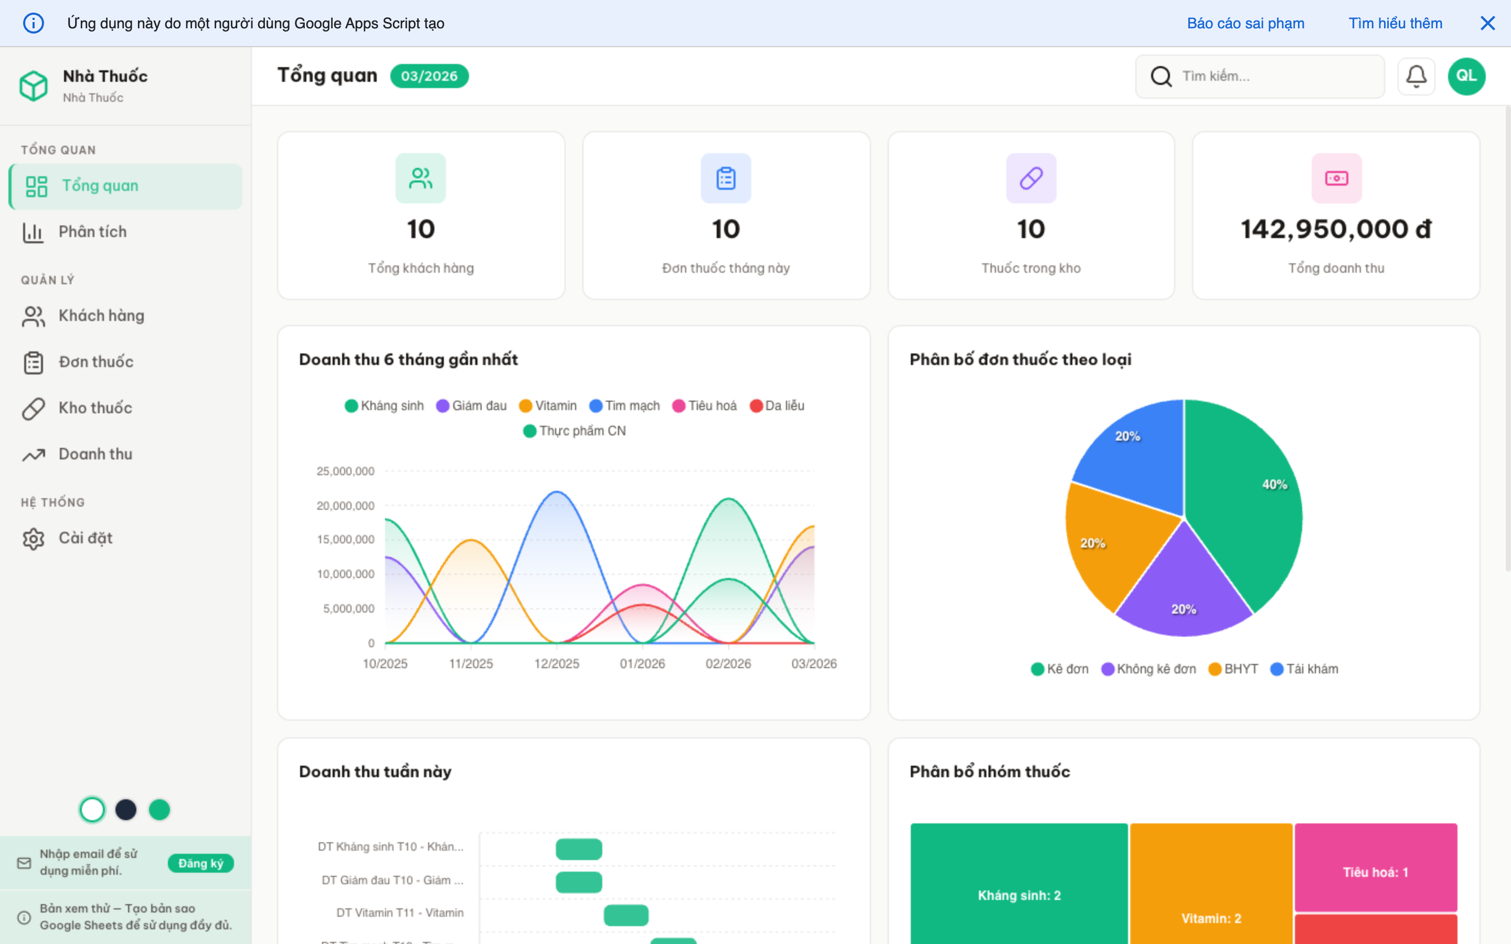Click the green customers icon in stats card
The image size is (1511, 944).
420,178
